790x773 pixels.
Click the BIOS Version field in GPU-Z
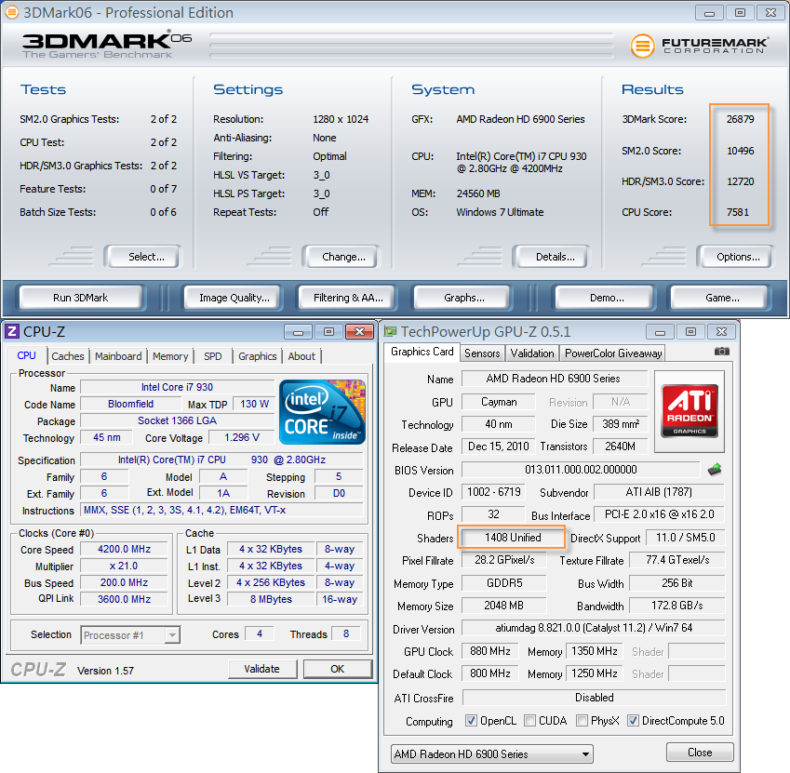(x=581, y=470)
